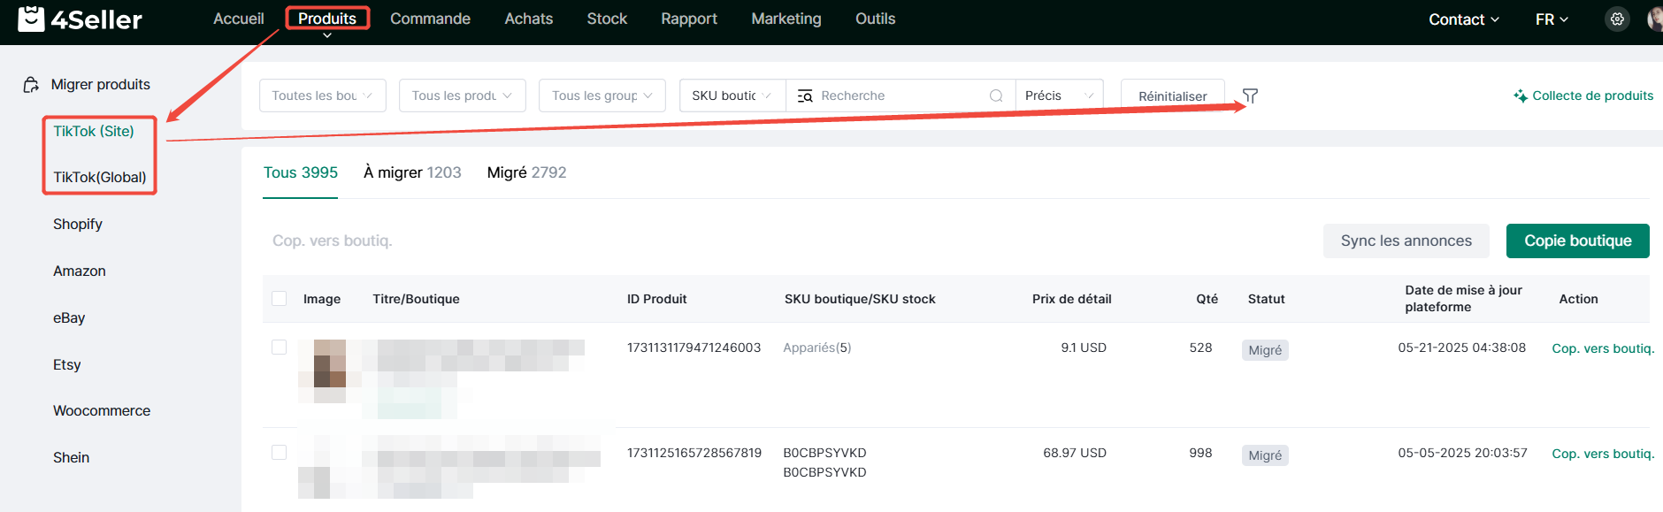Image resolution: width=1663 pixels, height=512 pixels.
Task: Check the row for product 1731125165728567819
Action: pyautogui.click(x=279, y=453)
